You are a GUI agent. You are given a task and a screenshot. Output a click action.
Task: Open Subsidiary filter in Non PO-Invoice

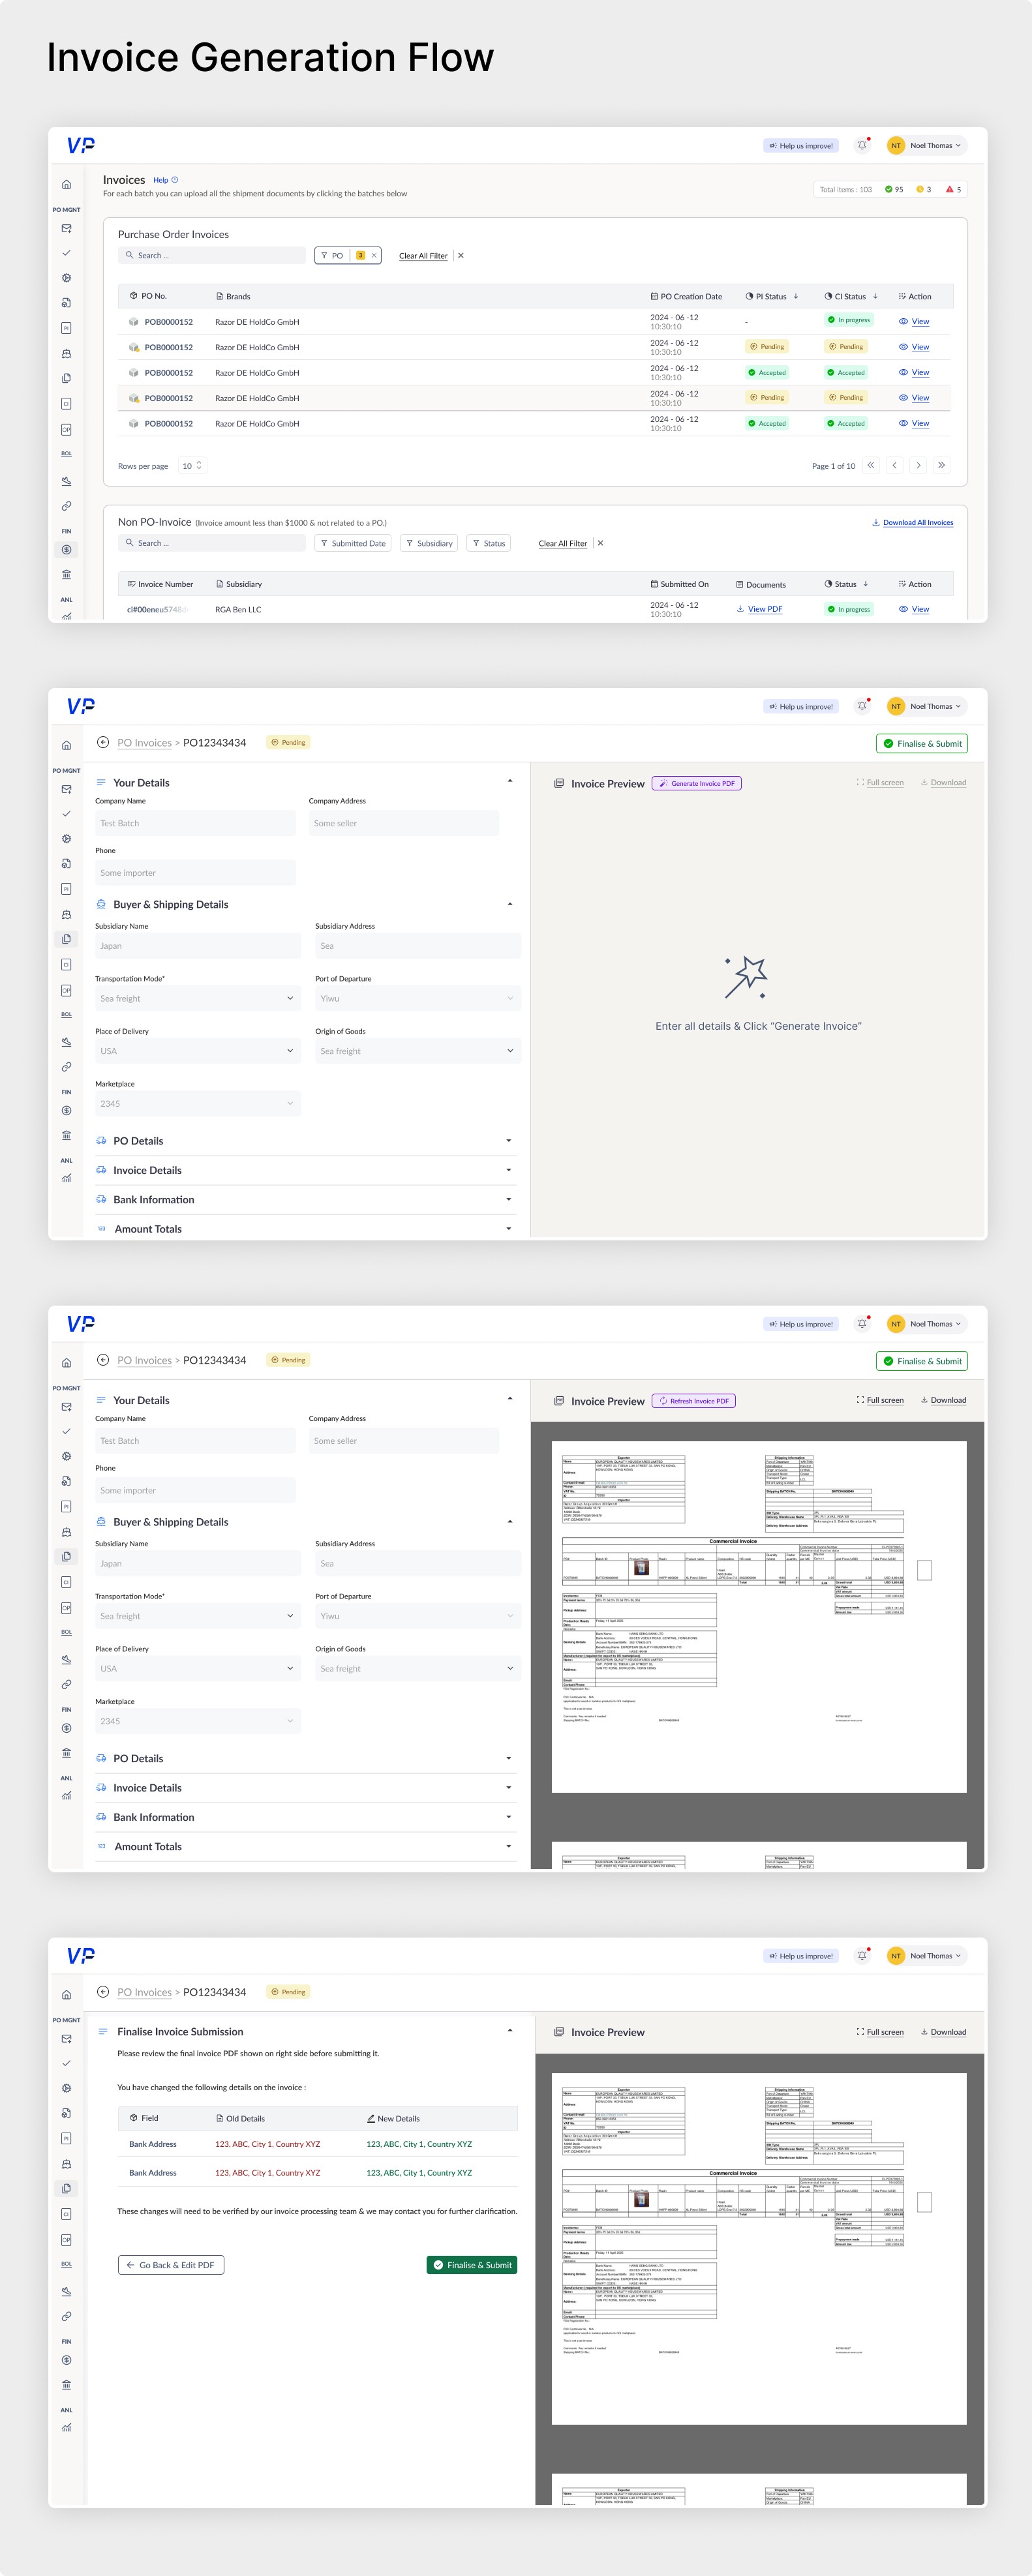[429, 543]
